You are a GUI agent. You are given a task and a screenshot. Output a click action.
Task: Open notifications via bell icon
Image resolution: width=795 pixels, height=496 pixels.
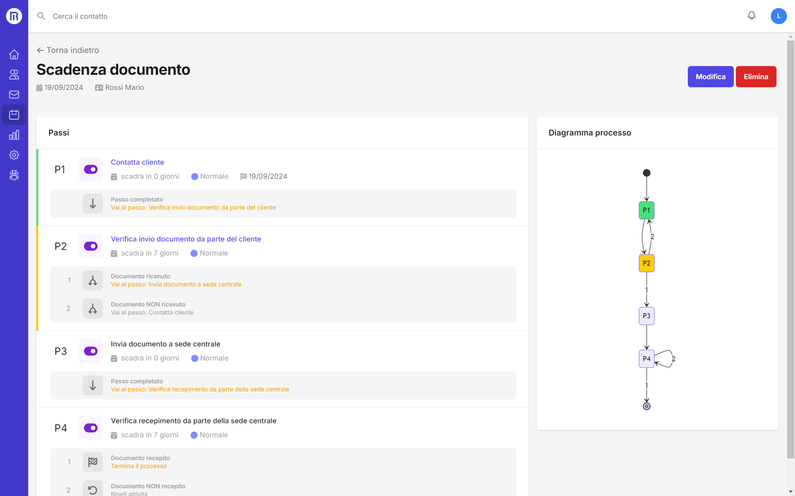(752, 16)
